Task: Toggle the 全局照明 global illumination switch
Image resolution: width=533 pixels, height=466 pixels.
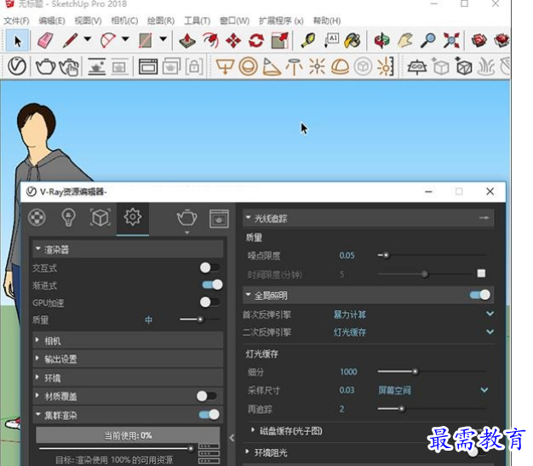Action: 480,295
